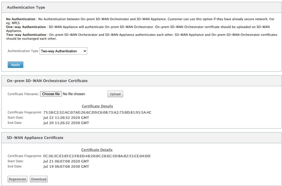Viewport: 282px width, 186px height.
Task: Upload the Orchestrator certificate
Action: point(115,94)
